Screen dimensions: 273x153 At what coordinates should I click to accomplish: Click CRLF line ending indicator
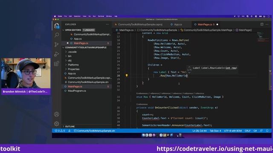247,131
